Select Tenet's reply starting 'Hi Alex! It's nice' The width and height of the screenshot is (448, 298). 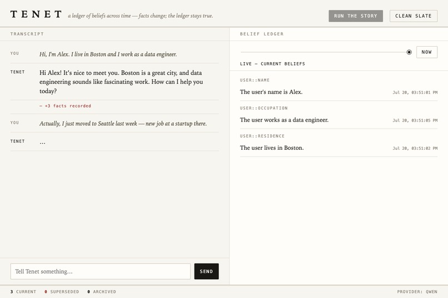point(121,82)
